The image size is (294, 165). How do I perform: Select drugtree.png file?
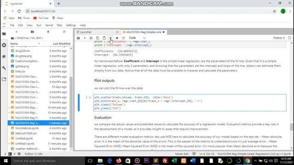tap(39, 56)
